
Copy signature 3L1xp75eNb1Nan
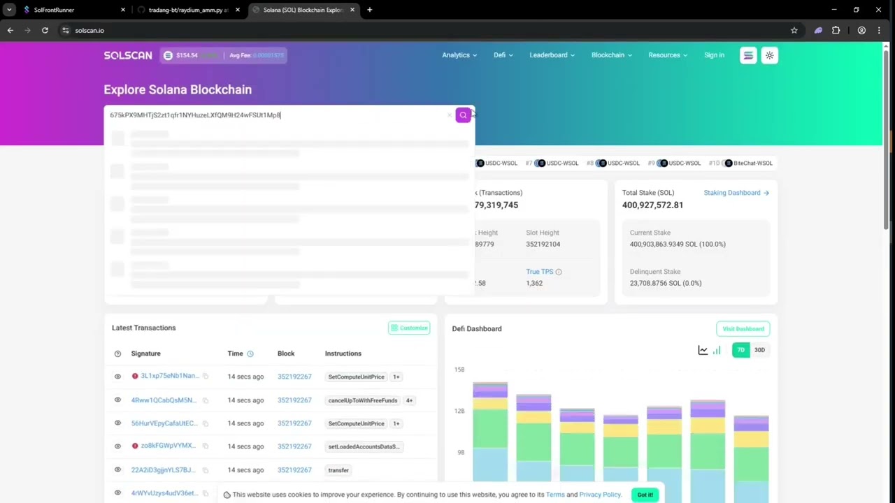[x=206, y=377]
